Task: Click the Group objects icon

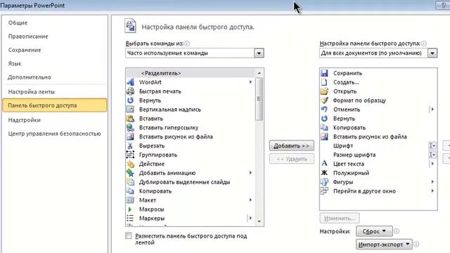Action: pos(130,155)
